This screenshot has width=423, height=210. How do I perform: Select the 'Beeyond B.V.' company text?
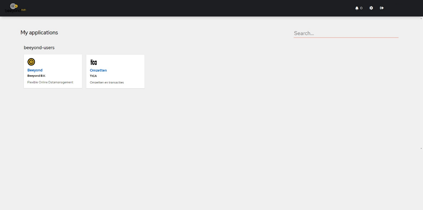tap(36, 76)
